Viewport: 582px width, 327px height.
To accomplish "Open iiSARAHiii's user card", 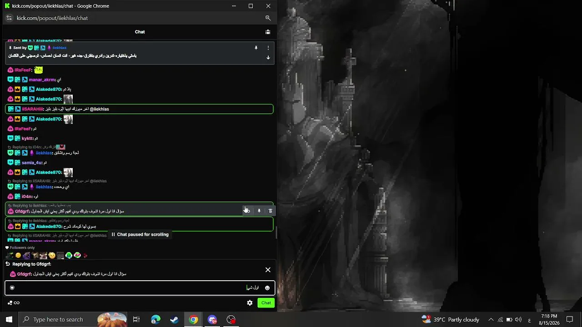I will [32, 109].
